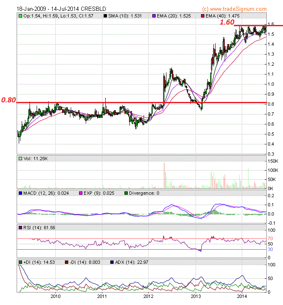The image size is (283, 305).
Task: Click the red 1.60 resistance annotation
Action: [227, 22]
